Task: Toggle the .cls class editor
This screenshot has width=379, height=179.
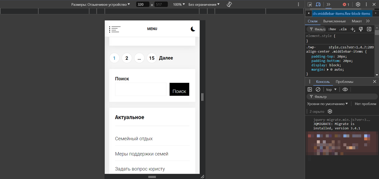Action: tap(343, 29)
